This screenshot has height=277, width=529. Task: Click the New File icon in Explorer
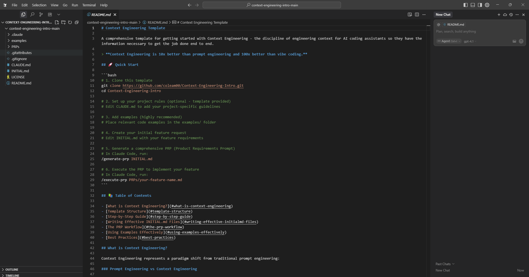click(x=57, y=22)
